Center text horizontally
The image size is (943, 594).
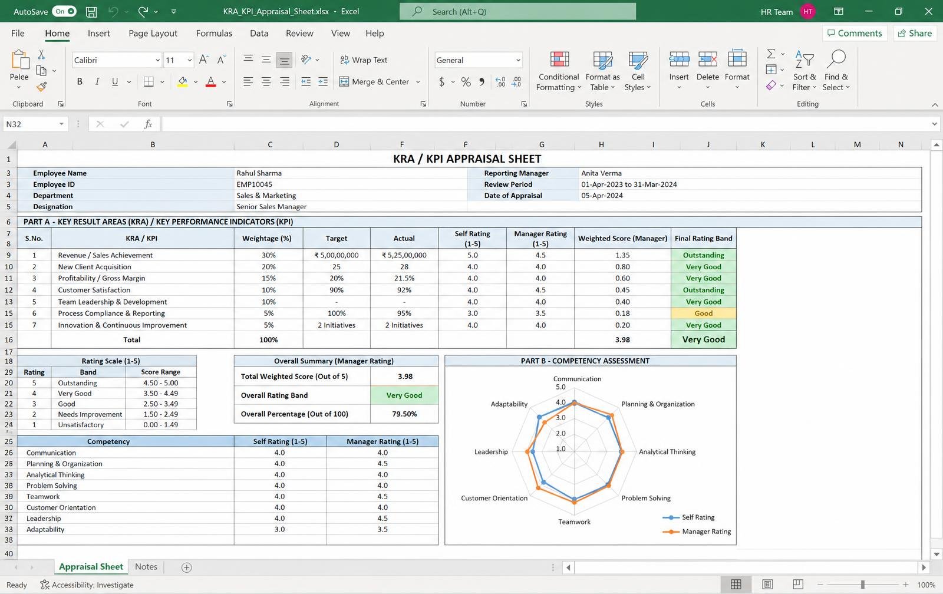(x=266, y=82)
